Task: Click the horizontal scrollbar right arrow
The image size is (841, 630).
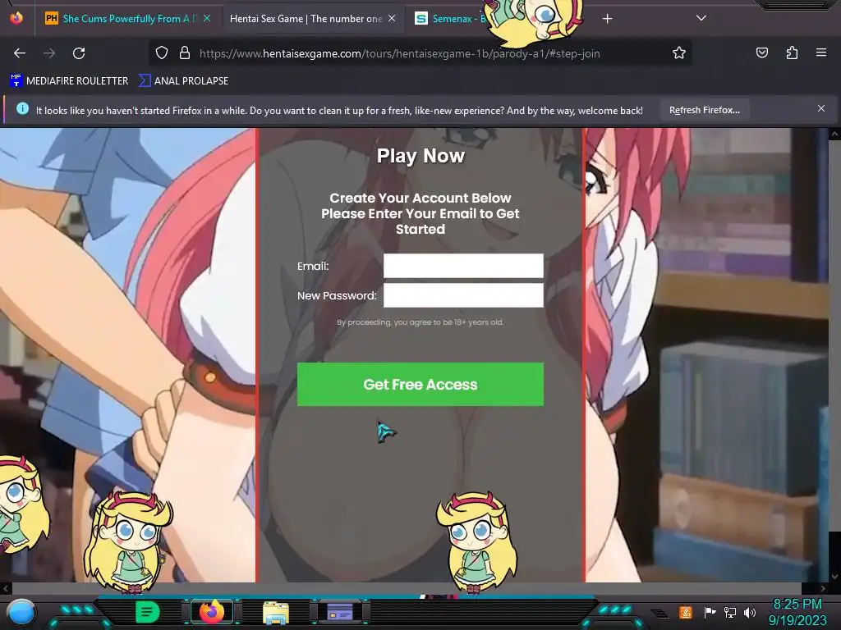Action: (x=823, y=588)
